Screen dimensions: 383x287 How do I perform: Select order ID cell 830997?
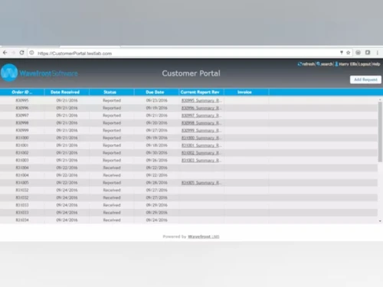[x=22, y=116]
